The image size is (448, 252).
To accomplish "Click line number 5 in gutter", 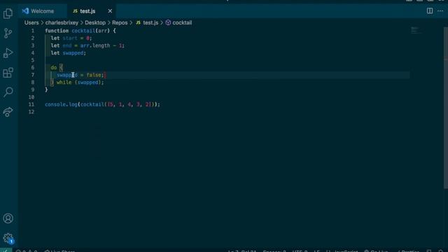I will [x=33, y=60].
